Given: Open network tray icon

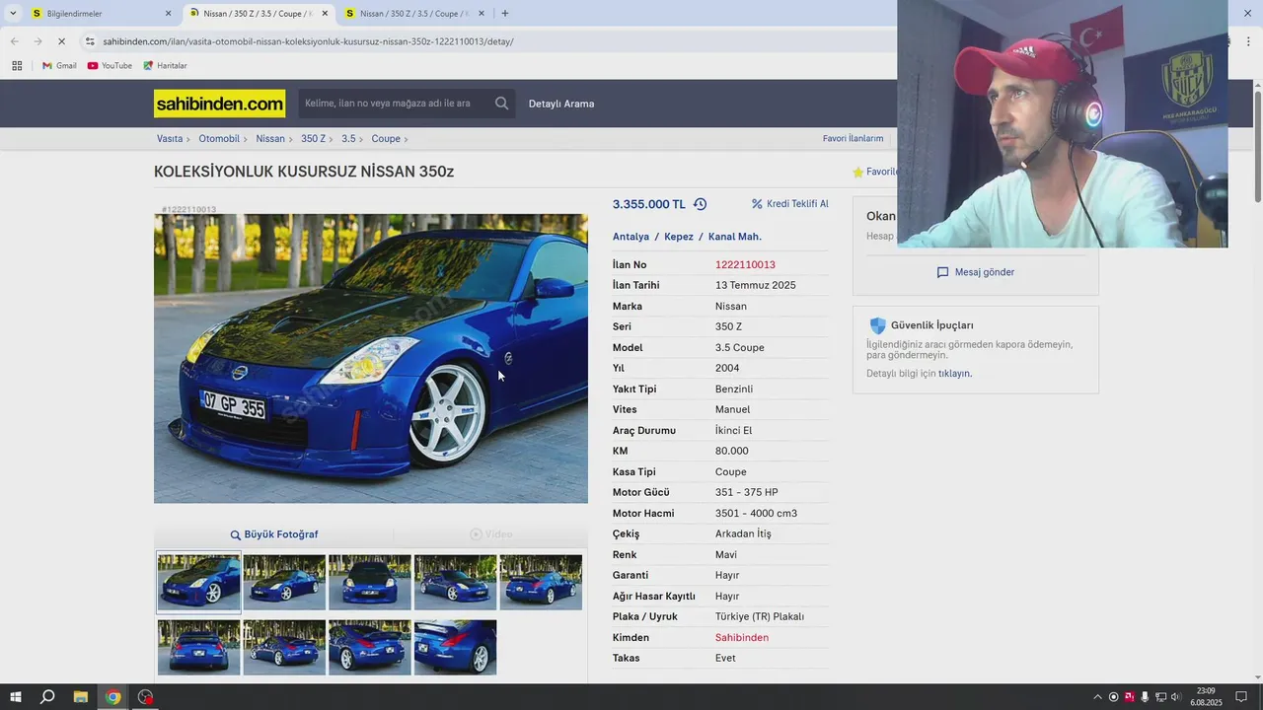Looking at the screenshot, I should pos(1160,697).
